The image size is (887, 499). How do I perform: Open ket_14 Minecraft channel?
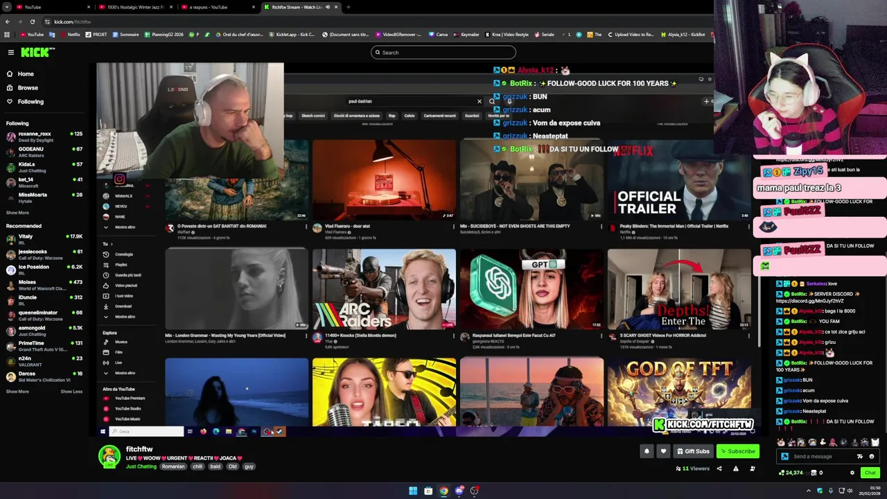coord(44,182)
